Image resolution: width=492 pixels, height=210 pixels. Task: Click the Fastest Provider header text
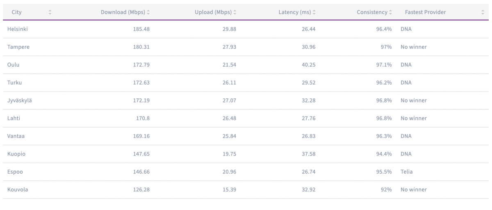pyautogui.click(x=425, y=12)
